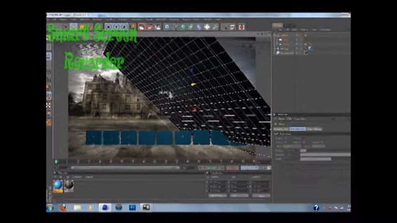
Task: Open the Render Settings icon
Action: (158, 27)
